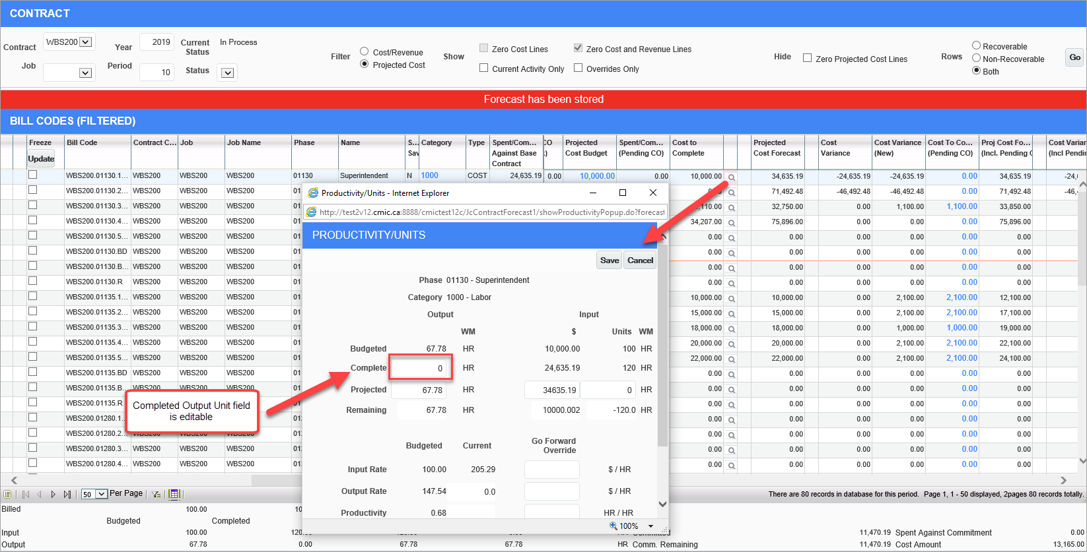Open magnifier icon in the 10,000.00 forecast row
The height and width of the screenshot is (552, 1087).
pyautogui.click(x=731, y=298)
